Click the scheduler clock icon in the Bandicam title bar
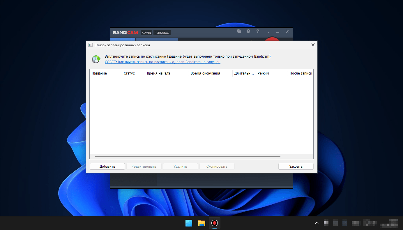The width and height of the screenshot is (403, 230). coord(248,31)
